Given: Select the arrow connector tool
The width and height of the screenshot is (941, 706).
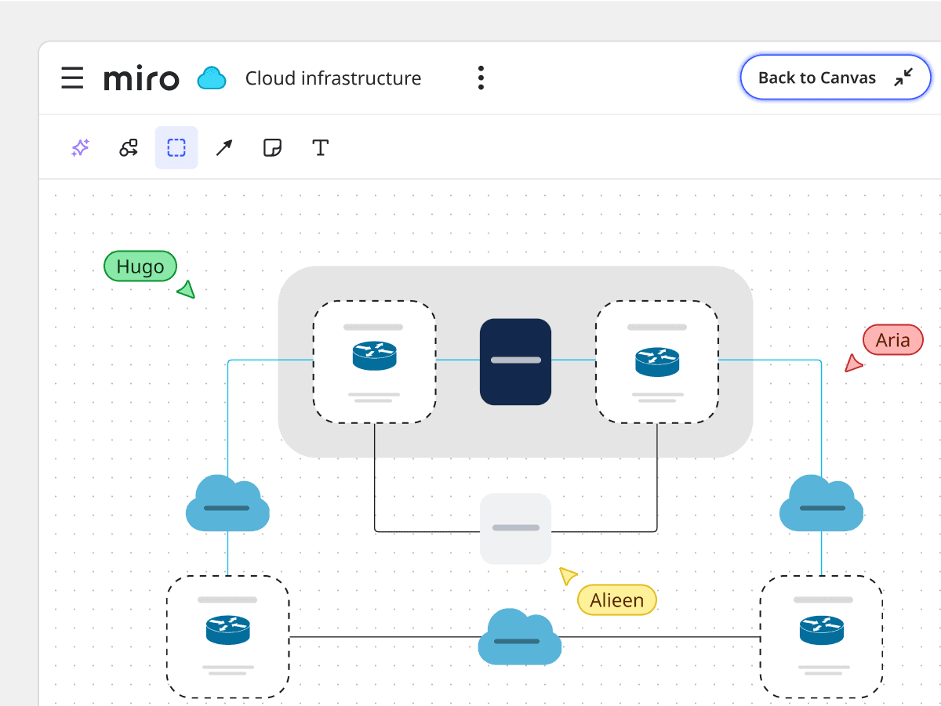Looking at the screenshot, I should point(224,147).
